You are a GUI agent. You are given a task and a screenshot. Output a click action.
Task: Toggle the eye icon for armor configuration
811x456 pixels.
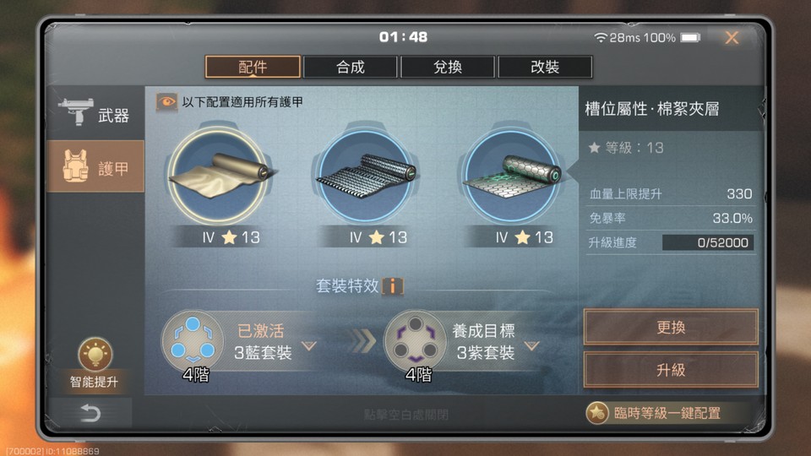click(166, 102)
